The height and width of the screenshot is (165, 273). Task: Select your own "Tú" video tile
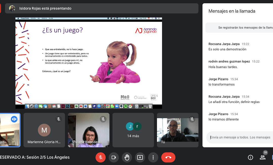178,130
